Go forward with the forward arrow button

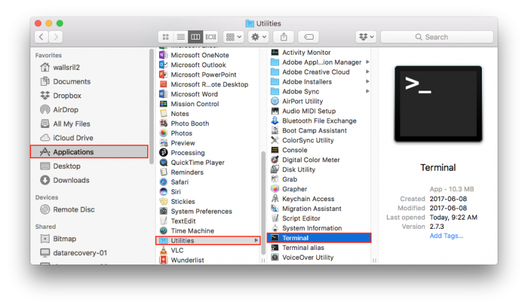(55, 37)
